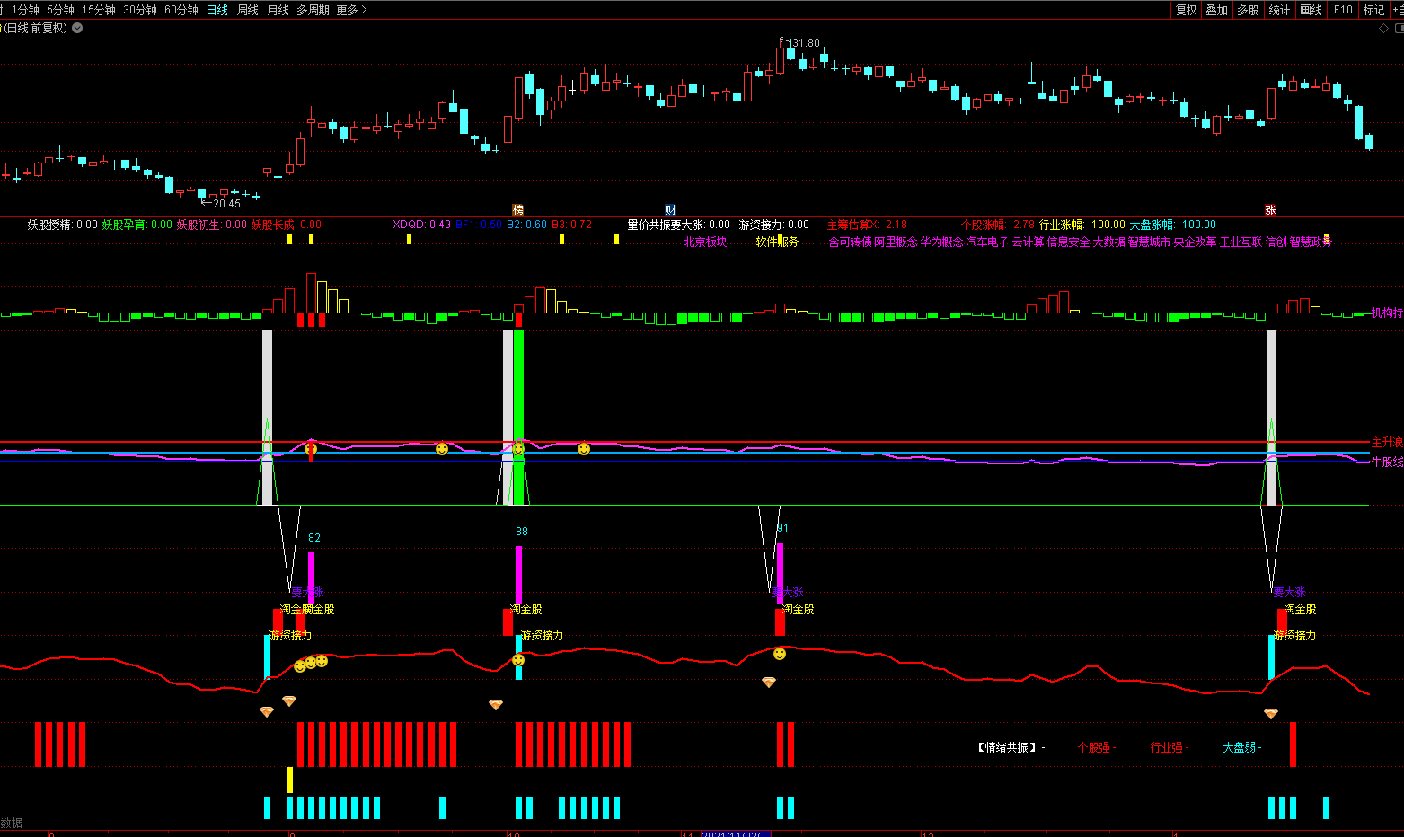
Task: Click the smiley face on 131.80 signal
Action: pyautogui.click(x=780, y=654)
